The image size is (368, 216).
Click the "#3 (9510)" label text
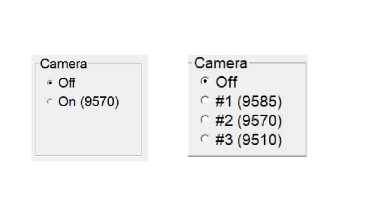coord(249,141)
